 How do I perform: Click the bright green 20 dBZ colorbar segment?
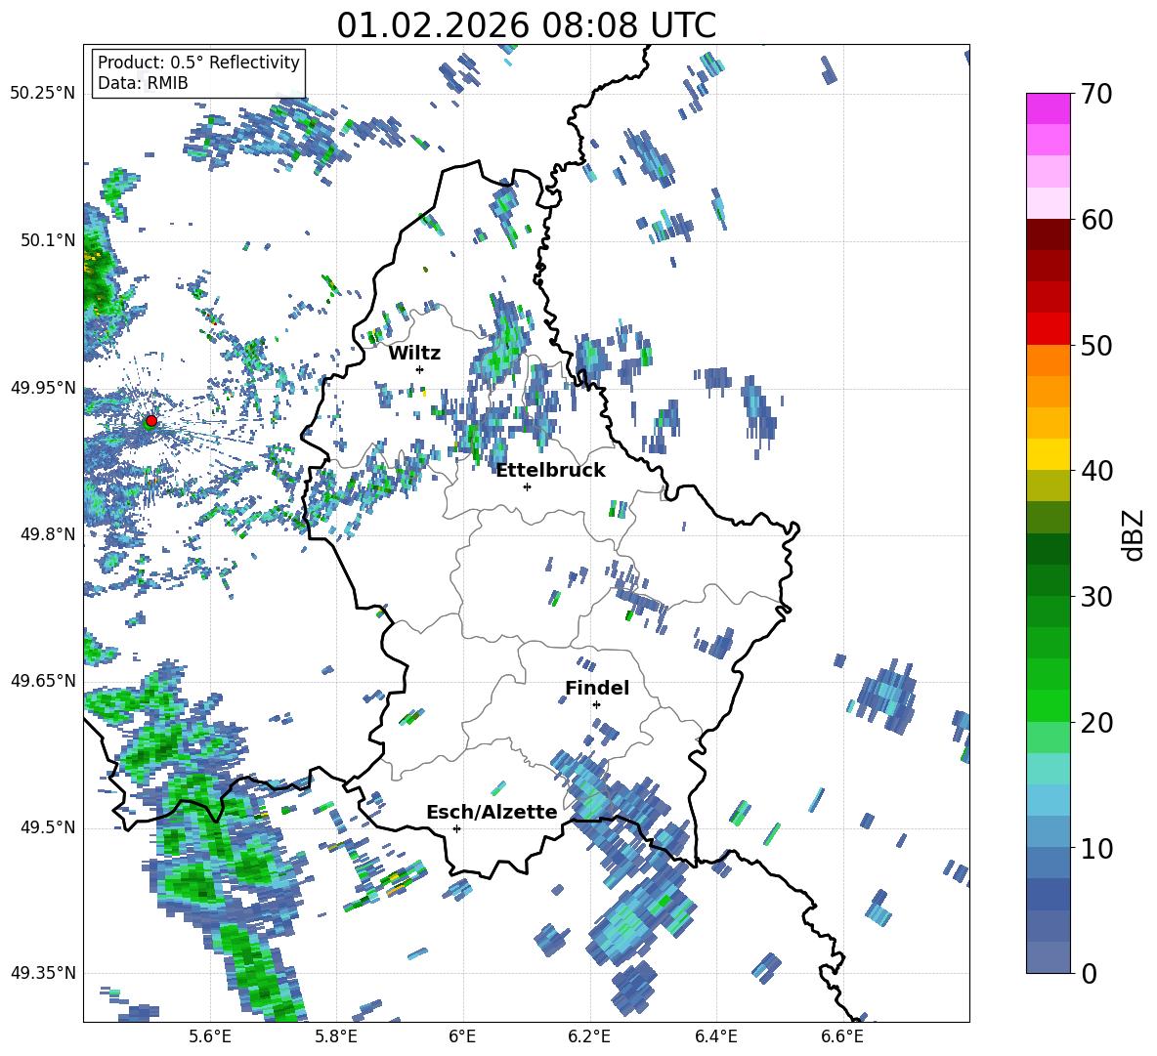point(1048,705)
